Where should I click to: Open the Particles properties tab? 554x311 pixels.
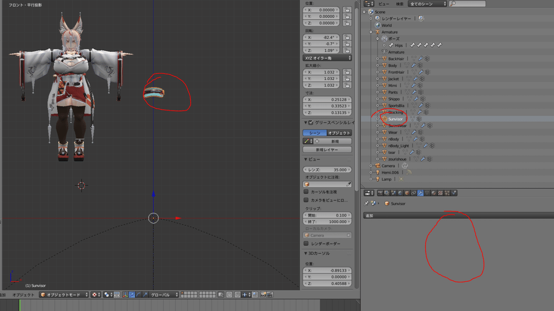point(447,193)
